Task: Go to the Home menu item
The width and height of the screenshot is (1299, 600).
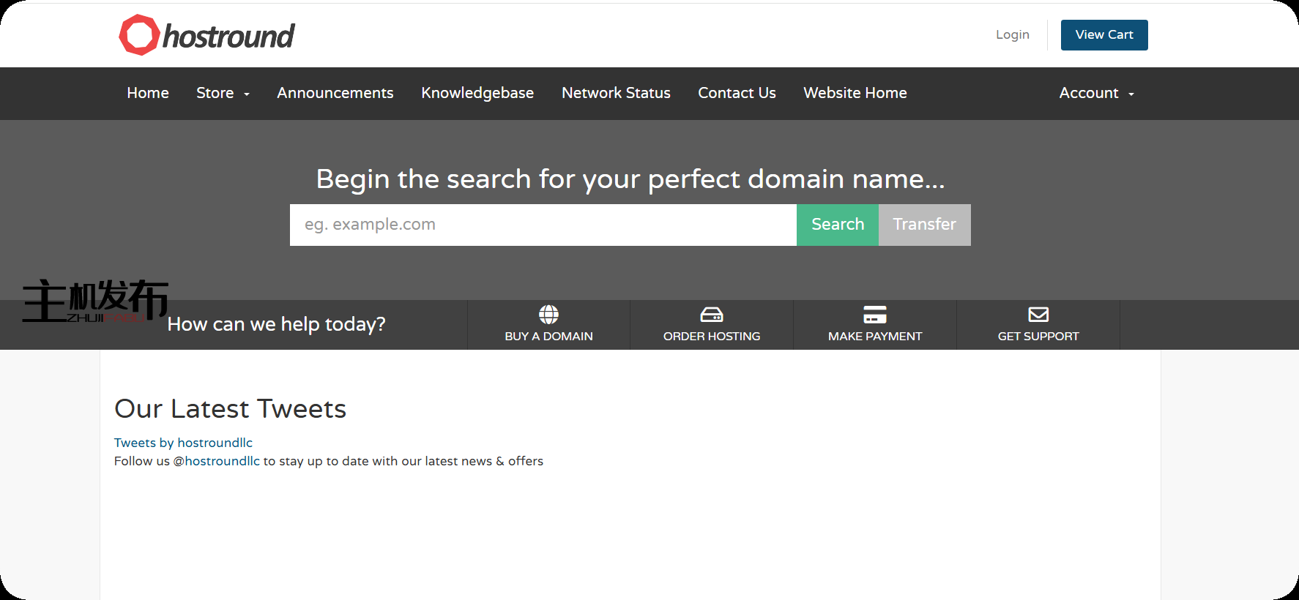Action: pos(148,93)
